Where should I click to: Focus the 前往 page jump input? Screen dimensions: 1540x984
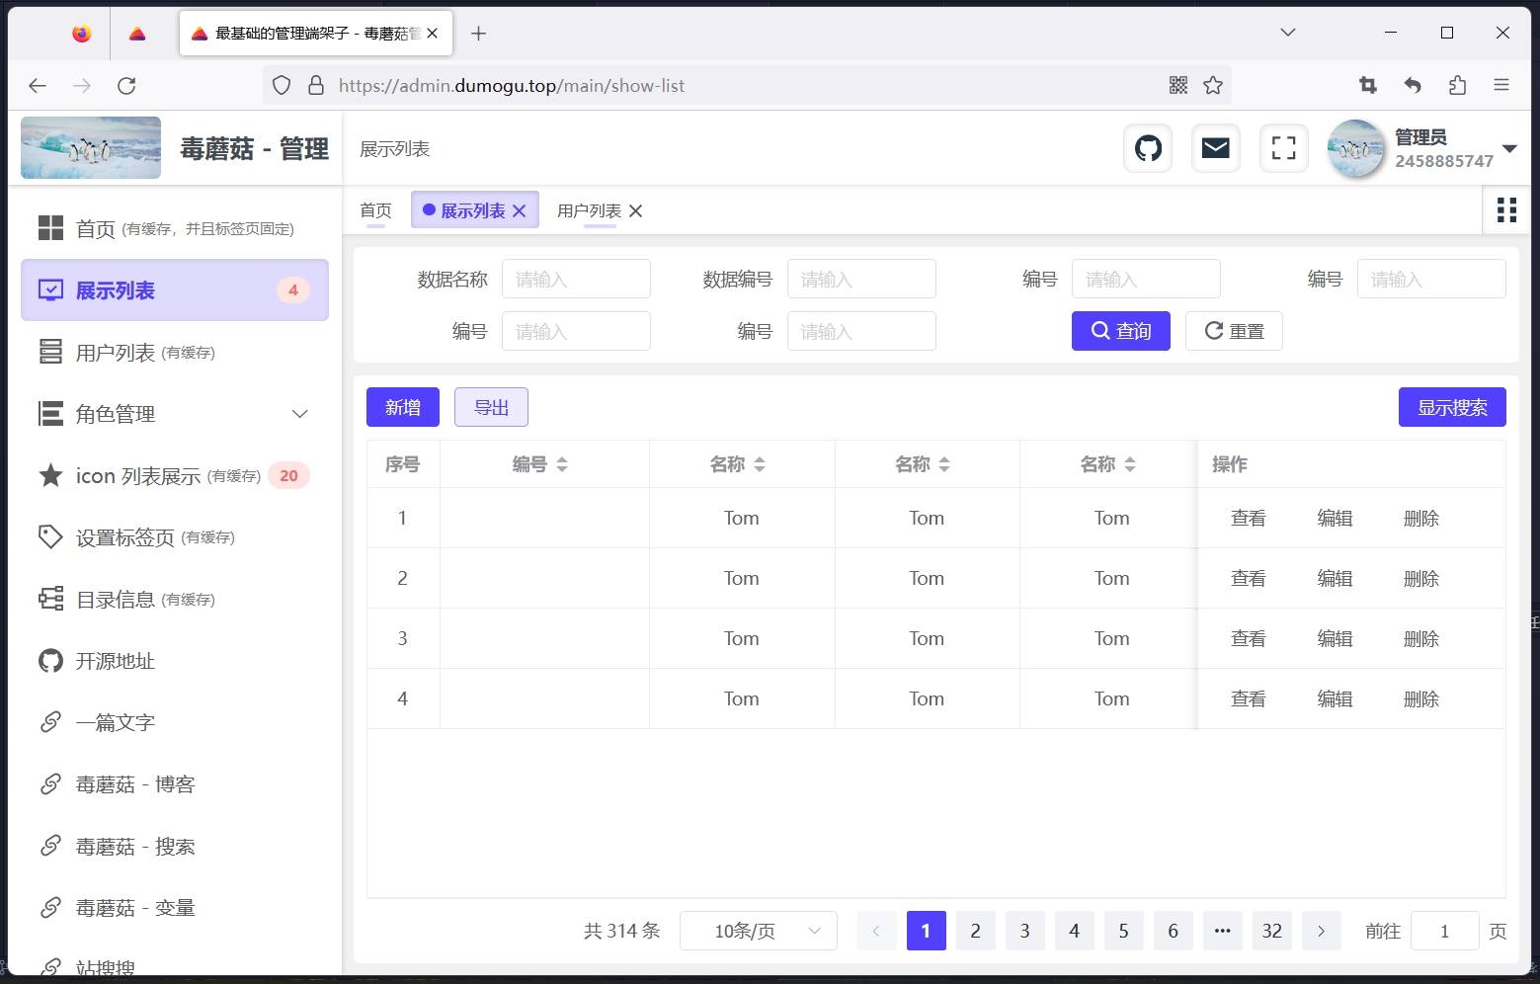coord(1444,931)
